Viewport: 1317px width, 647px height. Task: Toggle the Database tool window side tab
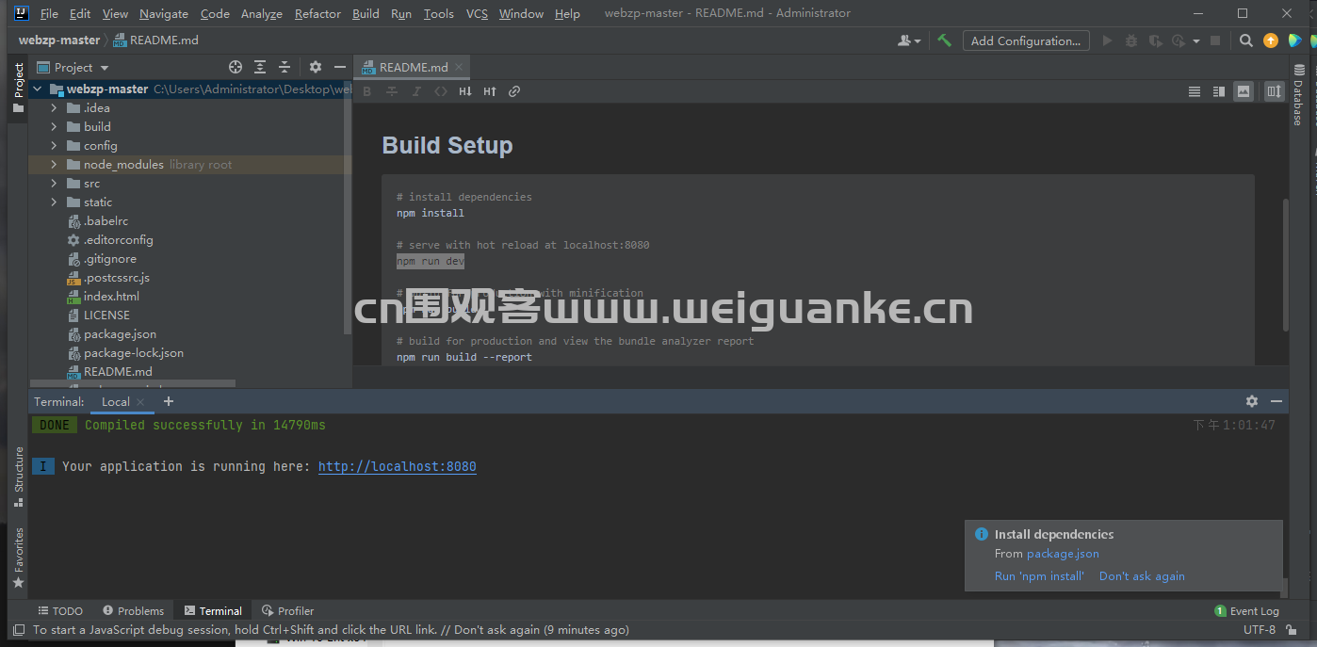pos(1298,96)
